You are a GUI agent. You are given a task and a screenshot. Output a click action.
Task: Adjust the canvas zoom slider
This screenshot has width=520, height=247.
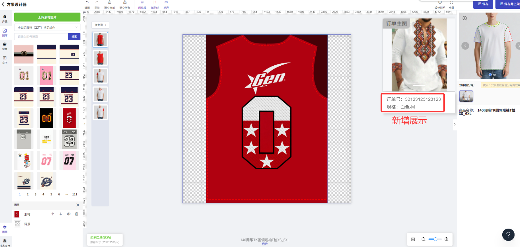pyautogui.click(x=435, y=239)
